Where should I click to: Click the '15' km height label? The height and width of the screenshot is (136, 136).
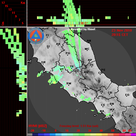coord(7,6)
